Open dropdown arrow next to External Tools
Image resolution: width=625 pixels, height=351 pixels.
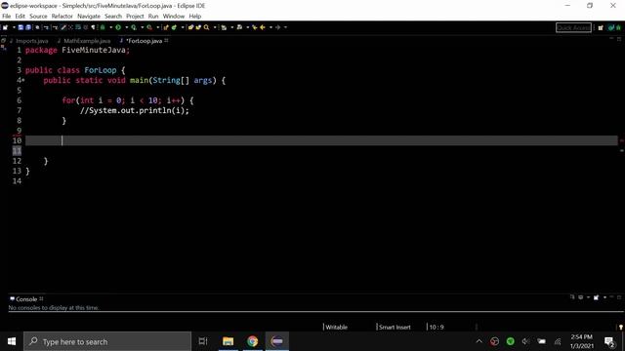tap(158, 27)
